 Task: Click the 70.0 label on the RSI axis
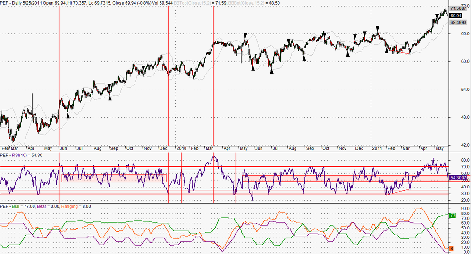pos(465,167)
